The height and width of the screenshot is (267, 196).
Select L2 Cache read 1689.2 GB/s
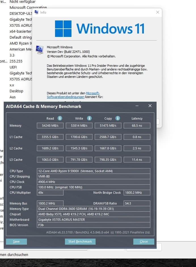50,148
